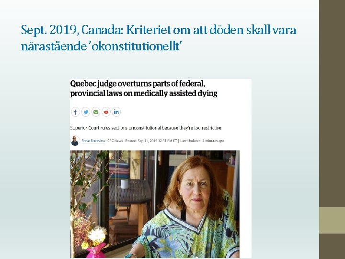
Task: Share via the LinkedIn icon
Action: pyautogui.click(x=116, y=112)
